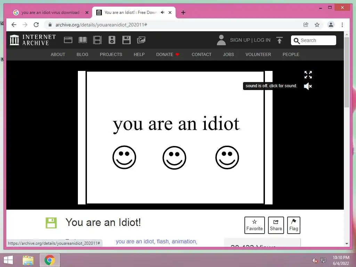Screen dimensions: 356x267
Task: Reload the page with the refresh icon
Action: [36, 25]
